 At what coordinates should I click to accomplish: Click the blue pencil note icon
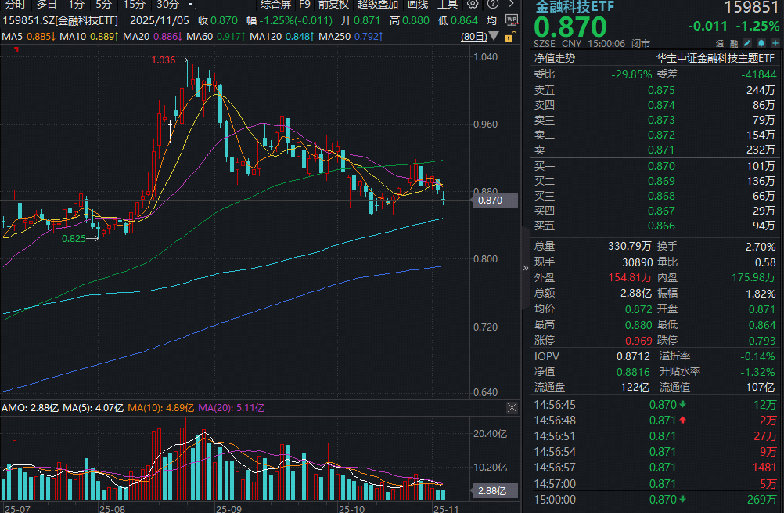[x=747, y=43]
